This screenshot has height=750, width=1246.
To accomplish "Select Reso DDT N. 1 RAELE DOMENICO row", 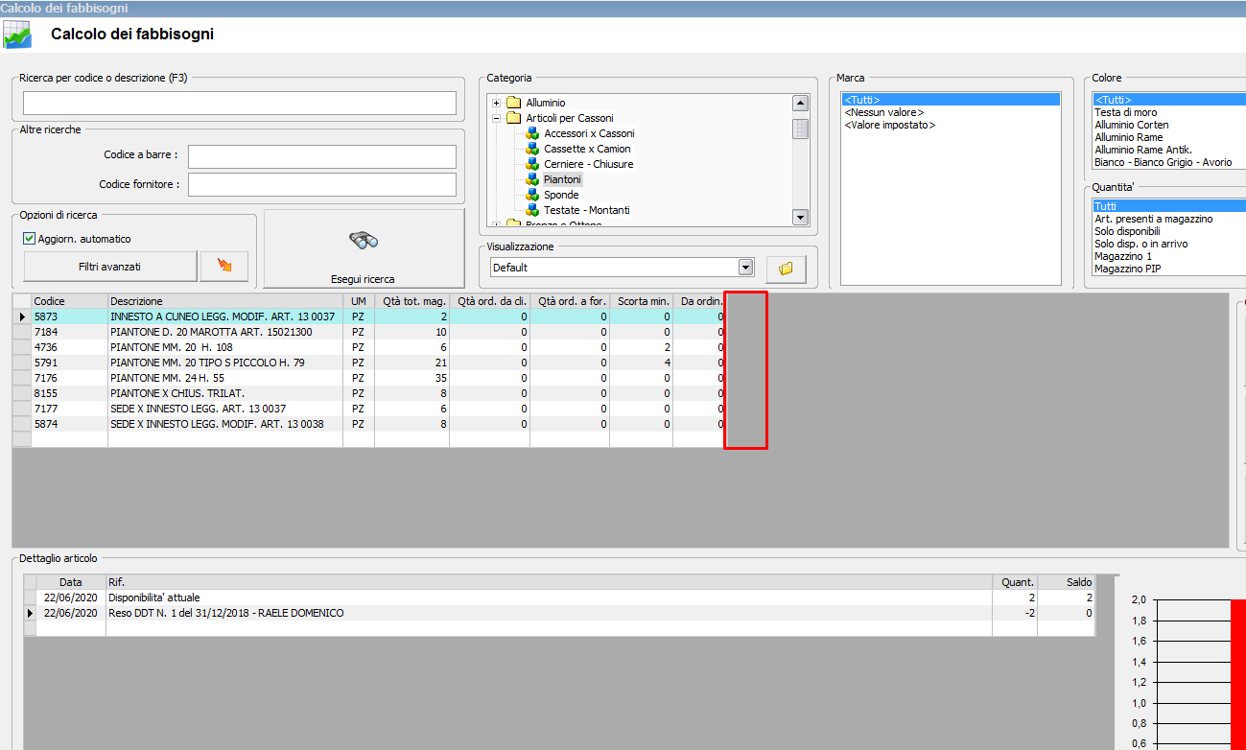I will (x=559, y=613).
